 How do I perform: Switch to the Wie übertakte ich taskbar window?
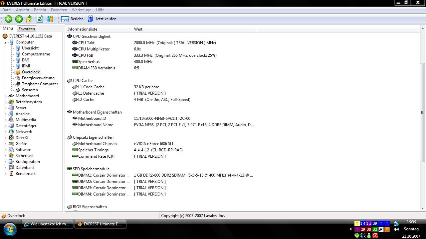point(47,224)
